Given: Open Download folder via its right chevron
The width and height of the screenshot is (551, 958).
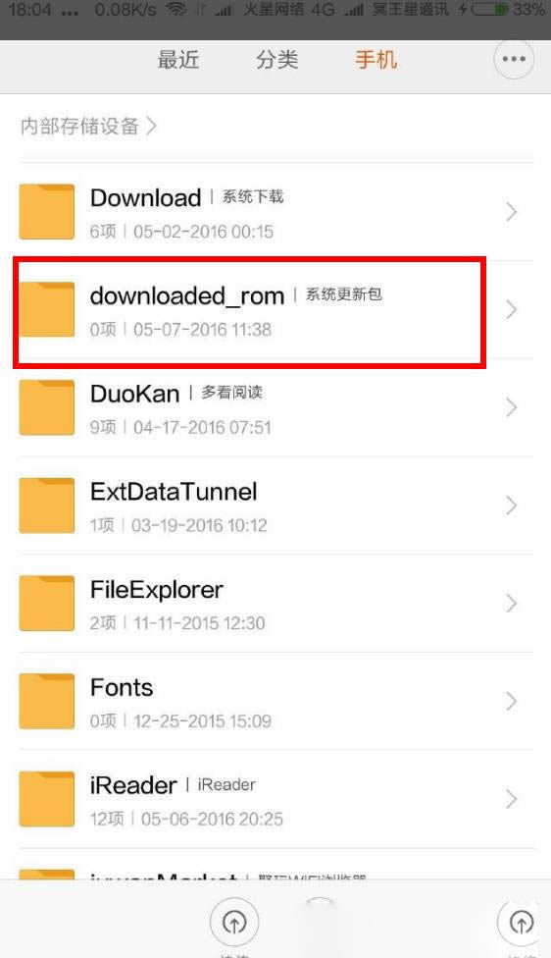Looking at the screenshot, I should coord(512,212).
